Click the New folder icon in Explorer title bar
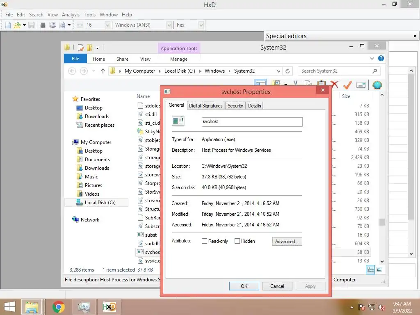420x315 pixels. point(90,48)
